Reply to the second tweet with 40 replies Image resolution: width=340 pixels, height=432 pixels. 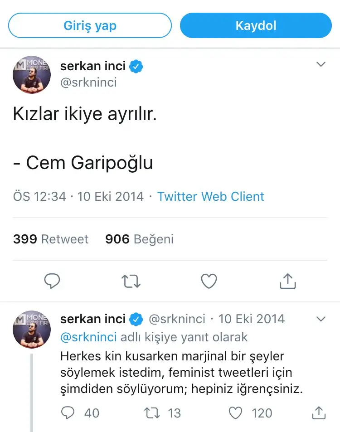(68, 413)
